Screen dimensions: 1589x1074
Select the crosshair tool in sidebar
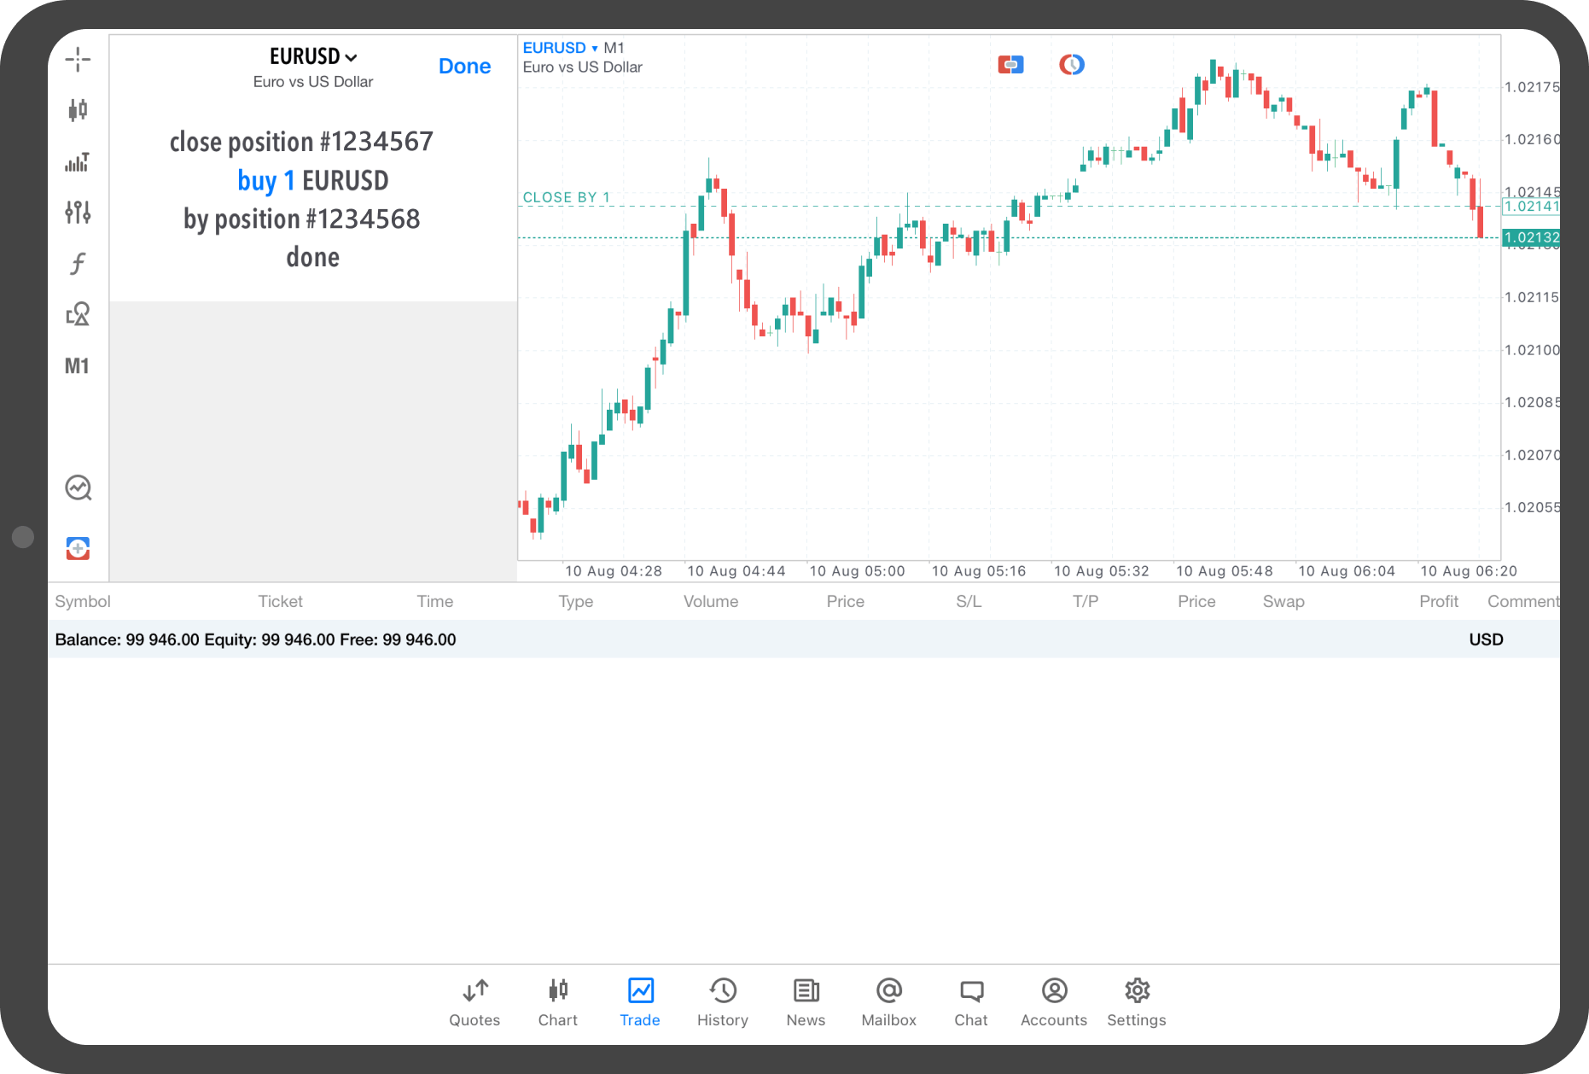point(78,60)
